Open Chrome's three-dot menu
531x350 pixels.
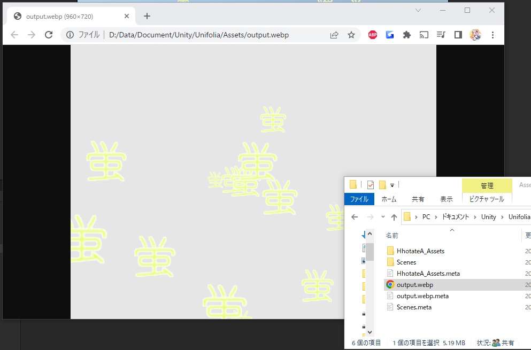492,34
